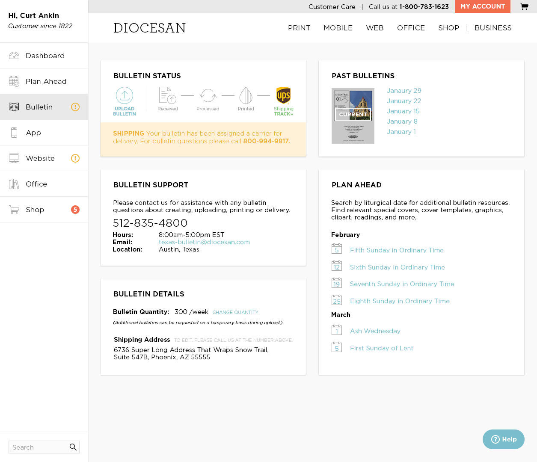The height and width of the screenshot is (462, 537).
Task: Click the search magnifier icon in sidebar
Action: (x=73, y=447)
